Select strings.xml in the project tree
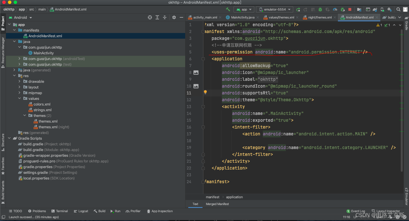Image resolution: width=409 pixels, height=221 pixels. [42, 110]
